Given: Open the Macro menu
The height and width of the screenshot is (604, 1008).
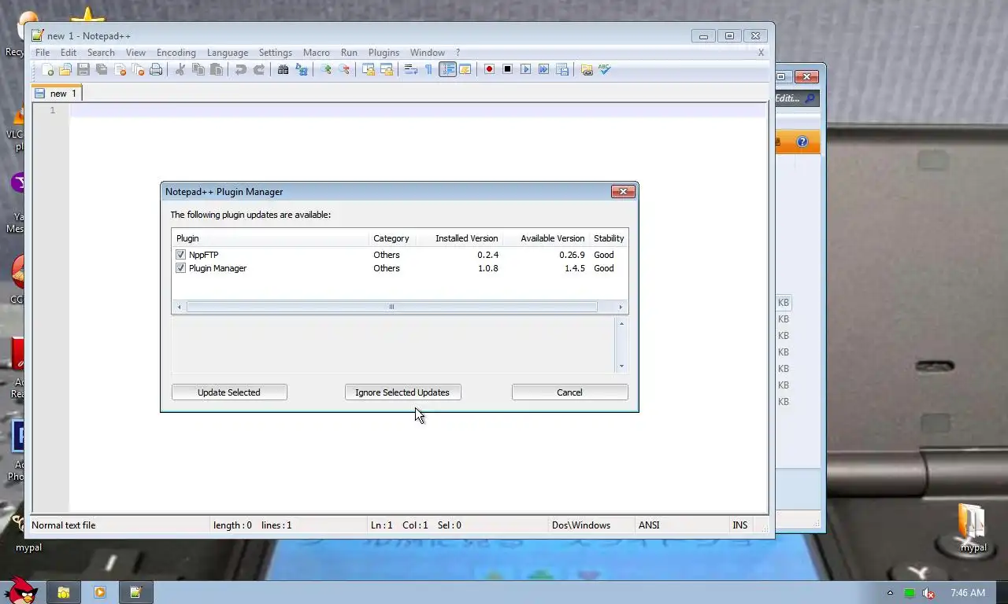Looking at the screenshot, I should click(317, 53).
